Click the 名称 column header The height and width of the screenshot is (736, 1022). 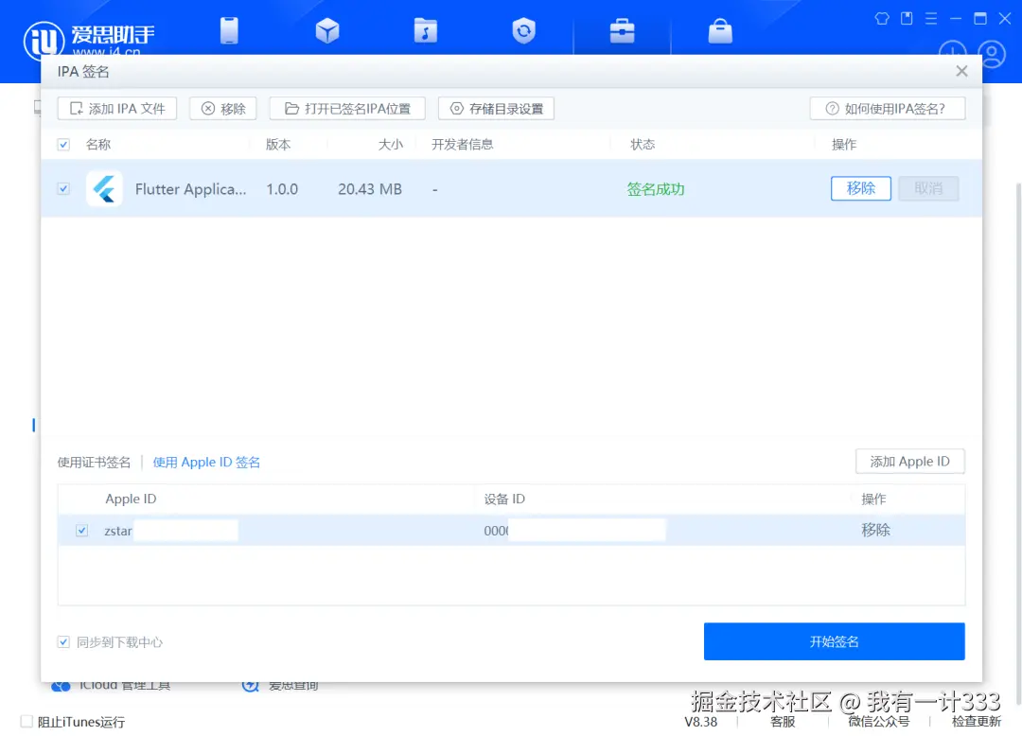98,145
